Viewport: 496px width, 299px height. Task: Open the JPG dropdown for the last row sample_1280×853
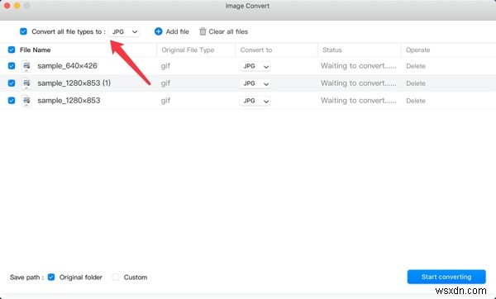[255, 101]
